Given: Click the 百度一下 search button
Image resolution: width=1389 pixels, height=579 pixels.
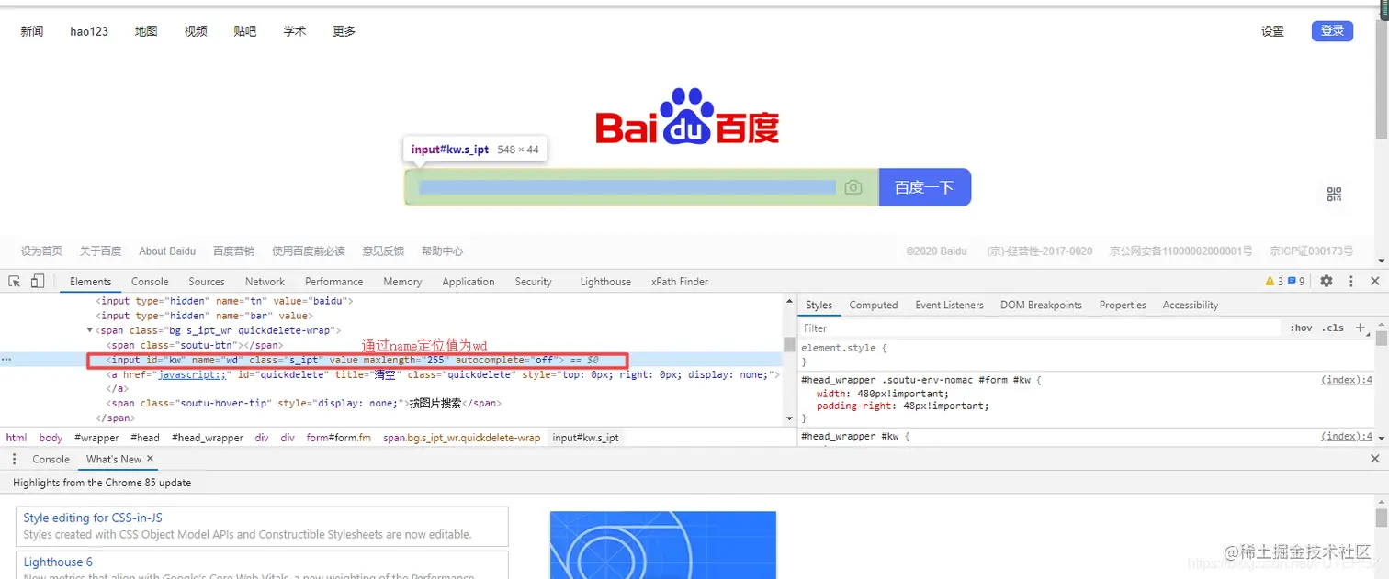Looking at the screenshot, I should click(924, 187).
